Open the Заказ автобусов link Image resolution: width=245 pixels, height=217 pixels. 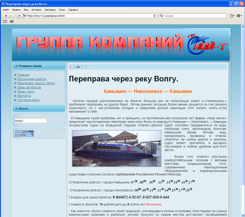pyautogui.click(x=29, y=88)
